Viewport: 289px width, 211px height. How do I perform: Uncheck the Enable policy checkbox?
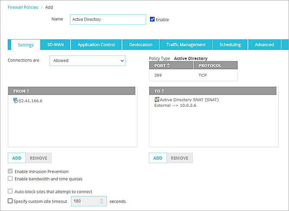(x=152, y=19)
